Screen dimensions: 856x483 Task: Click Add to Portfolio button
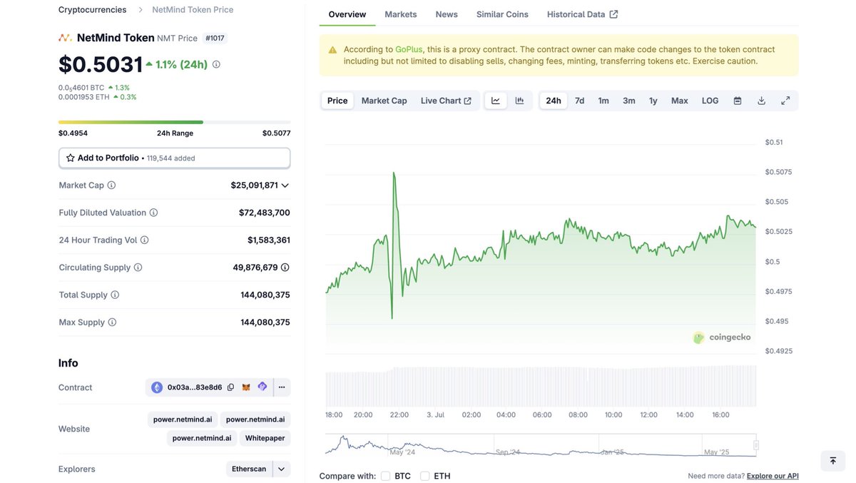175,158
